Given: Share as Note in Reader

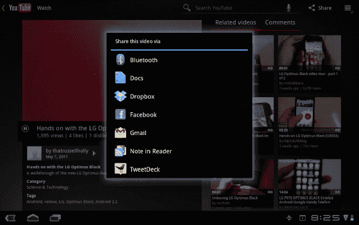Looking at the screenshot, I should (x=179, y=151).
